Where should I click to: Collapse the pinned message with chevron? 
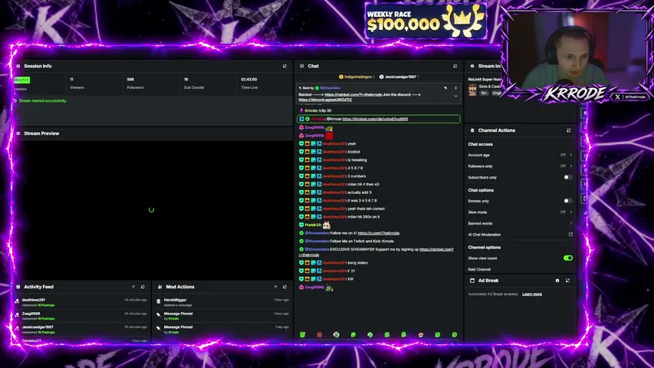pos(455,96)
